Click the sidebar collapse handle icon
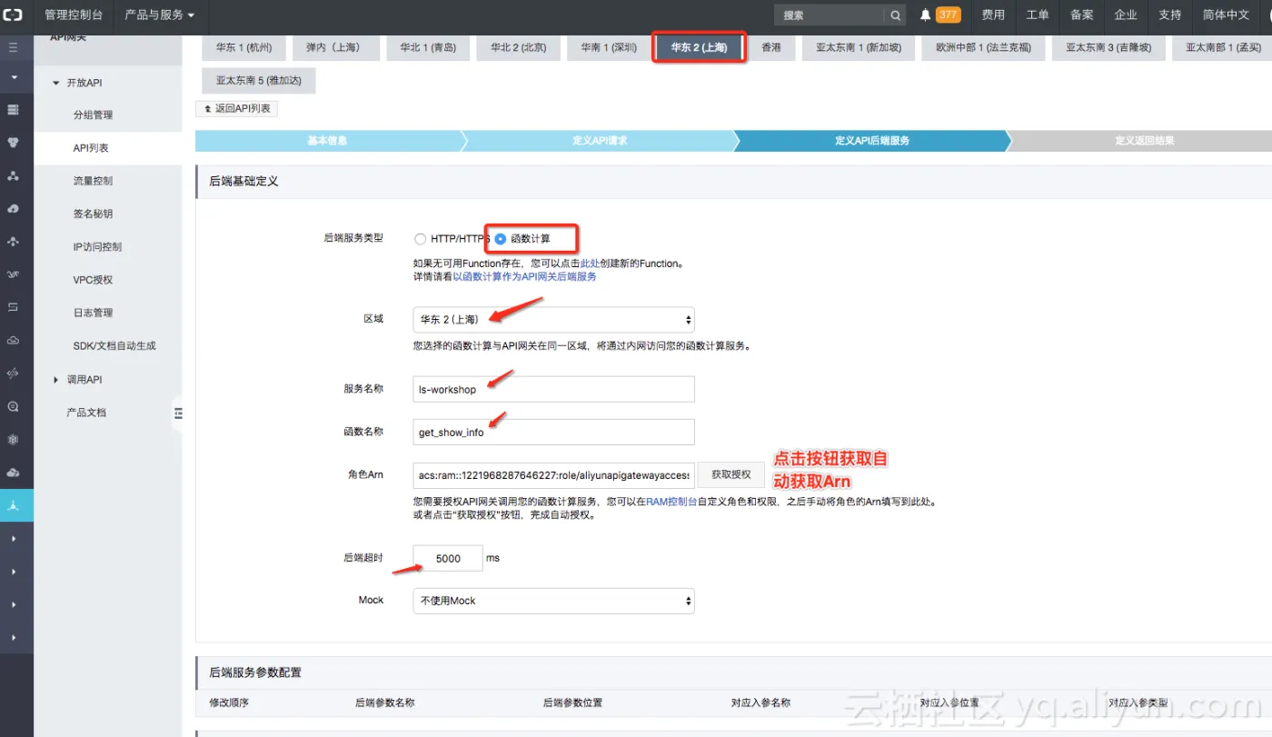Screen dimensions: 1272x737 point(178,413)
